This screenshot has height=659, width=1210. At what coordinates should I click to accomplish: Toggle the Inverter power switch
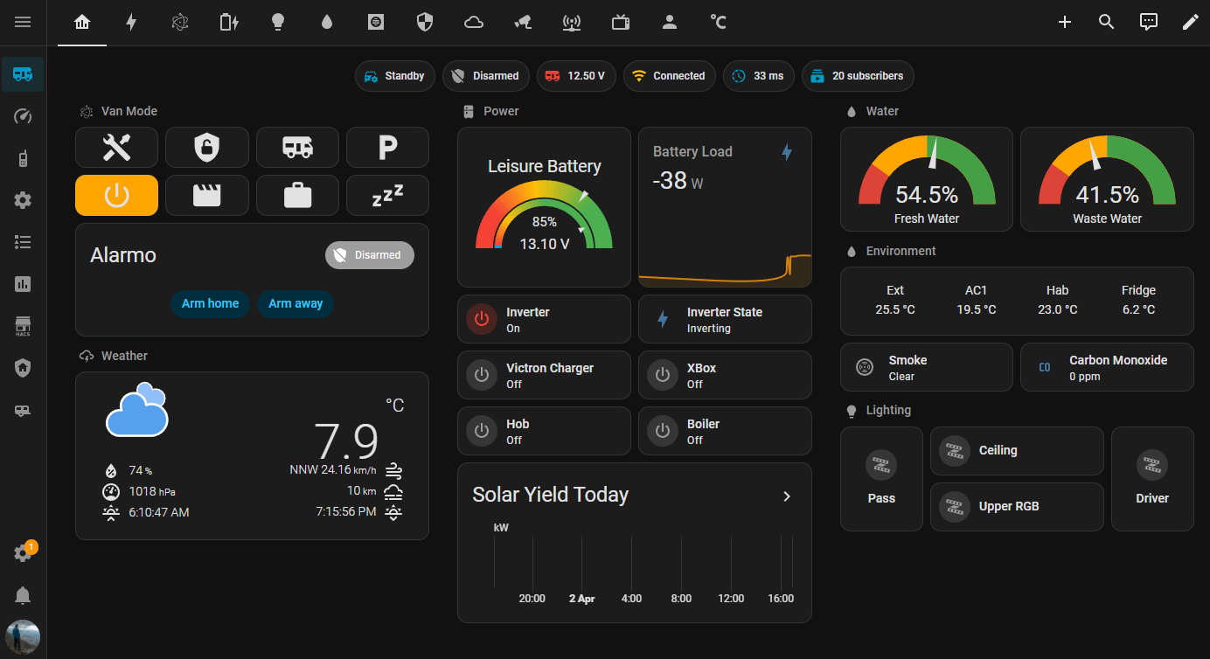(x=481, y=319)
